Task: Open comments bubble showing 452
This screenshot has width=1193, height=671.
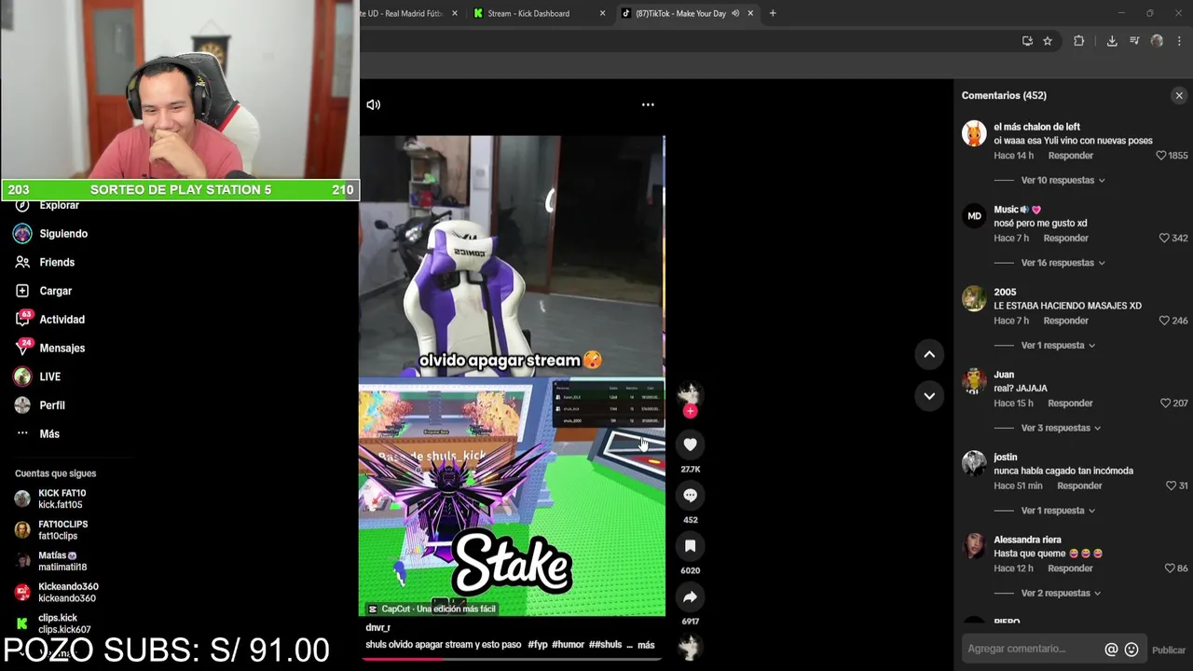Action: coord(690,495)
